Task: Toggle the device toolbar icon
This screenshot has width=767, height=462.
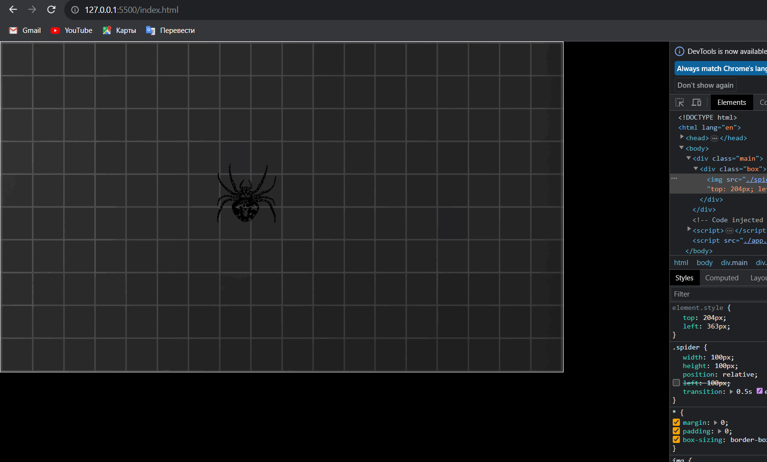Action: (x=696, y=103)
